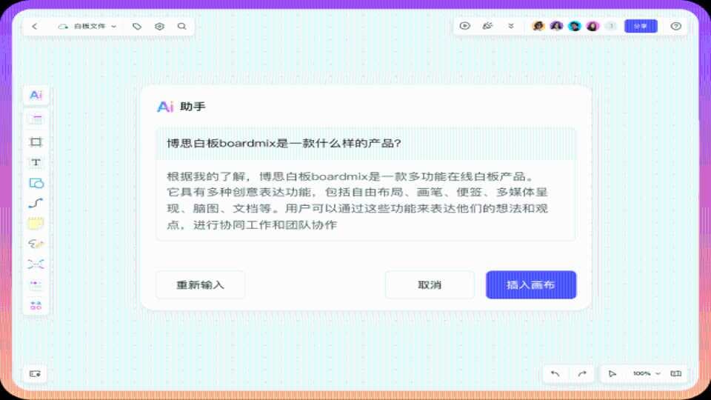
Task: Click the blue share button
Action: tap(641, 27)
